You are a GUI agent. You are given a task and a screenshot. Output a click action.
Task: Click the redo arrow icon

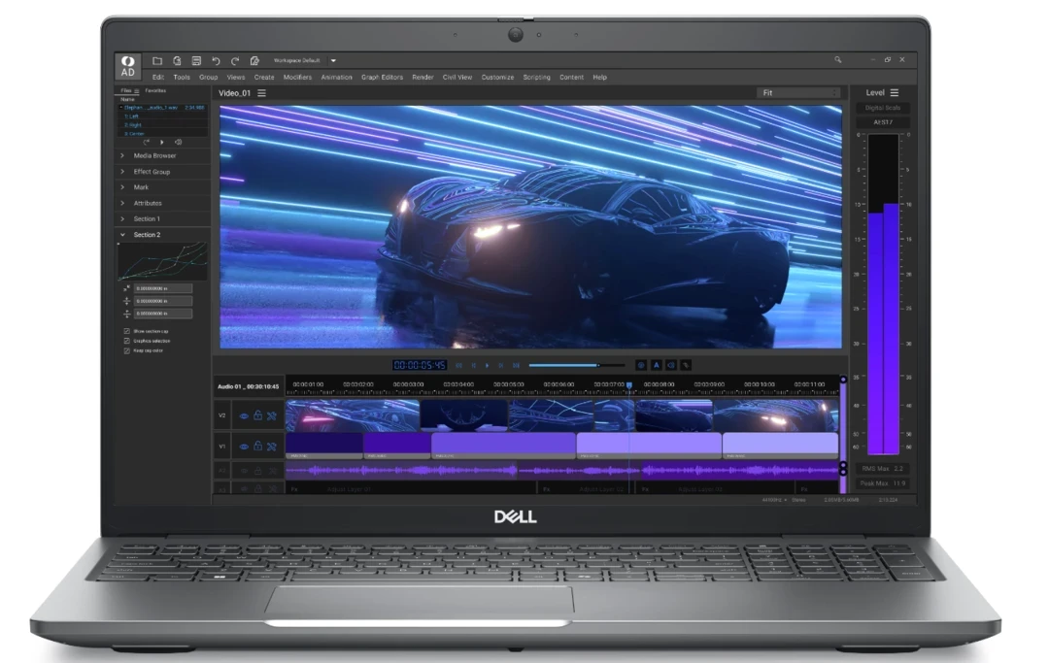tap(234, 60)
